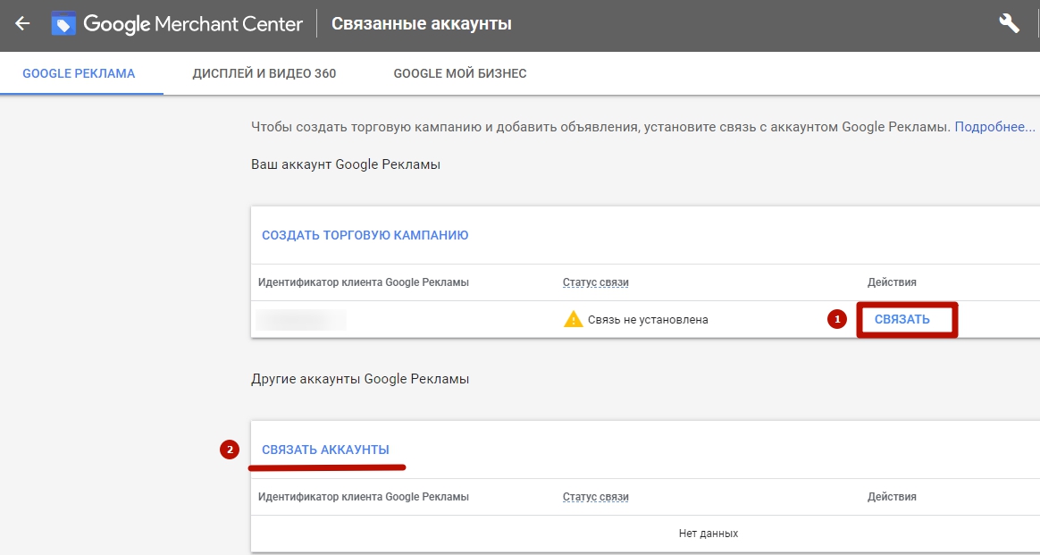1040x555 pixels.
Task: Click the Связь не установлена status text
Action: point(648,319)
